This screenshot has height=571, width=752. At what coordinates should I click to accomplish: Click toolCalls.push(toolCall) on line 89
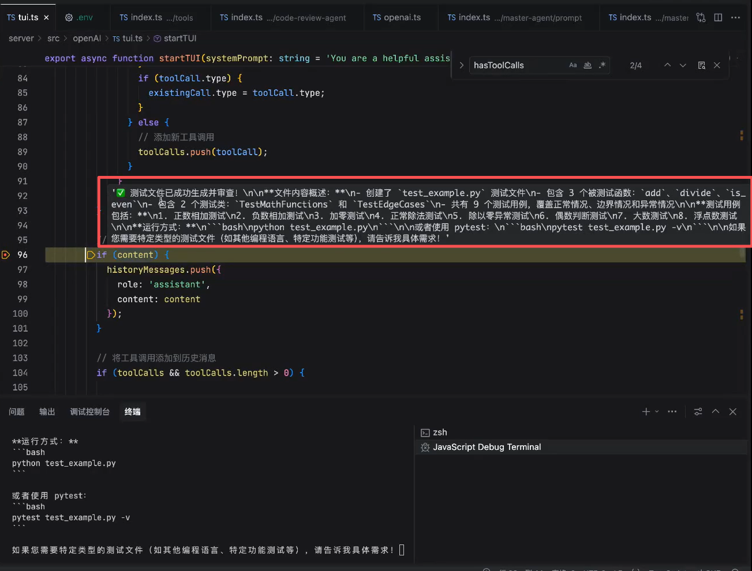click(x=200, y=152)
